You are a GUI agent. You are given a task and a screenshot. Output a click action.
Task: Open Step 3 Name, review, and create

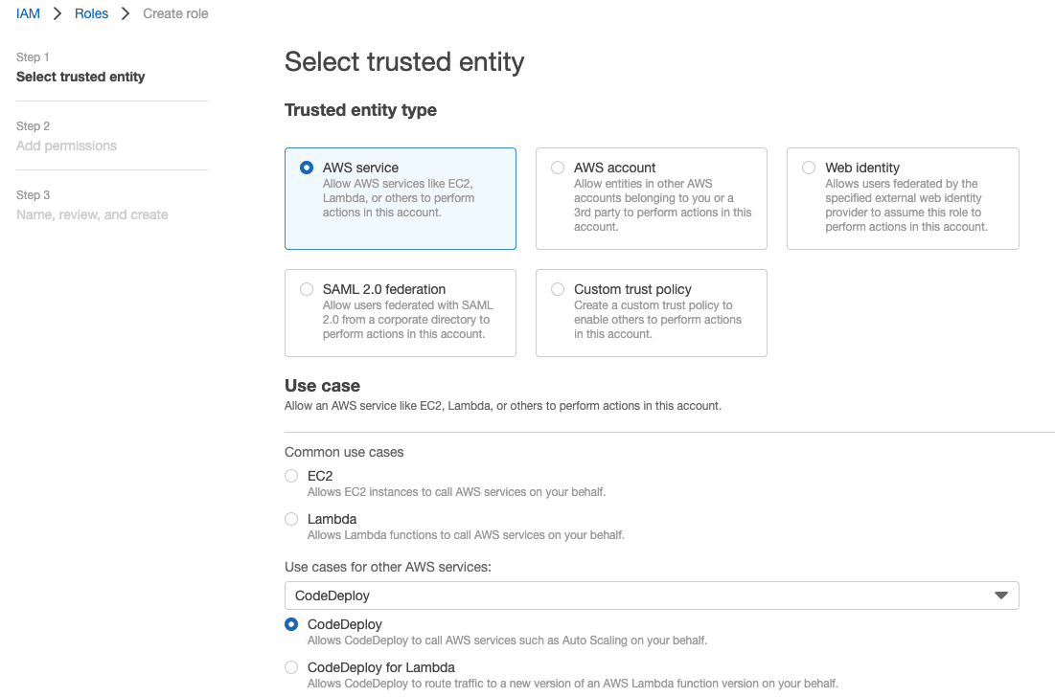pos(92,214)
